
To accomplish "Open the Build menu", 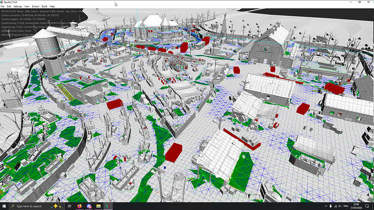I will [44, 6].
